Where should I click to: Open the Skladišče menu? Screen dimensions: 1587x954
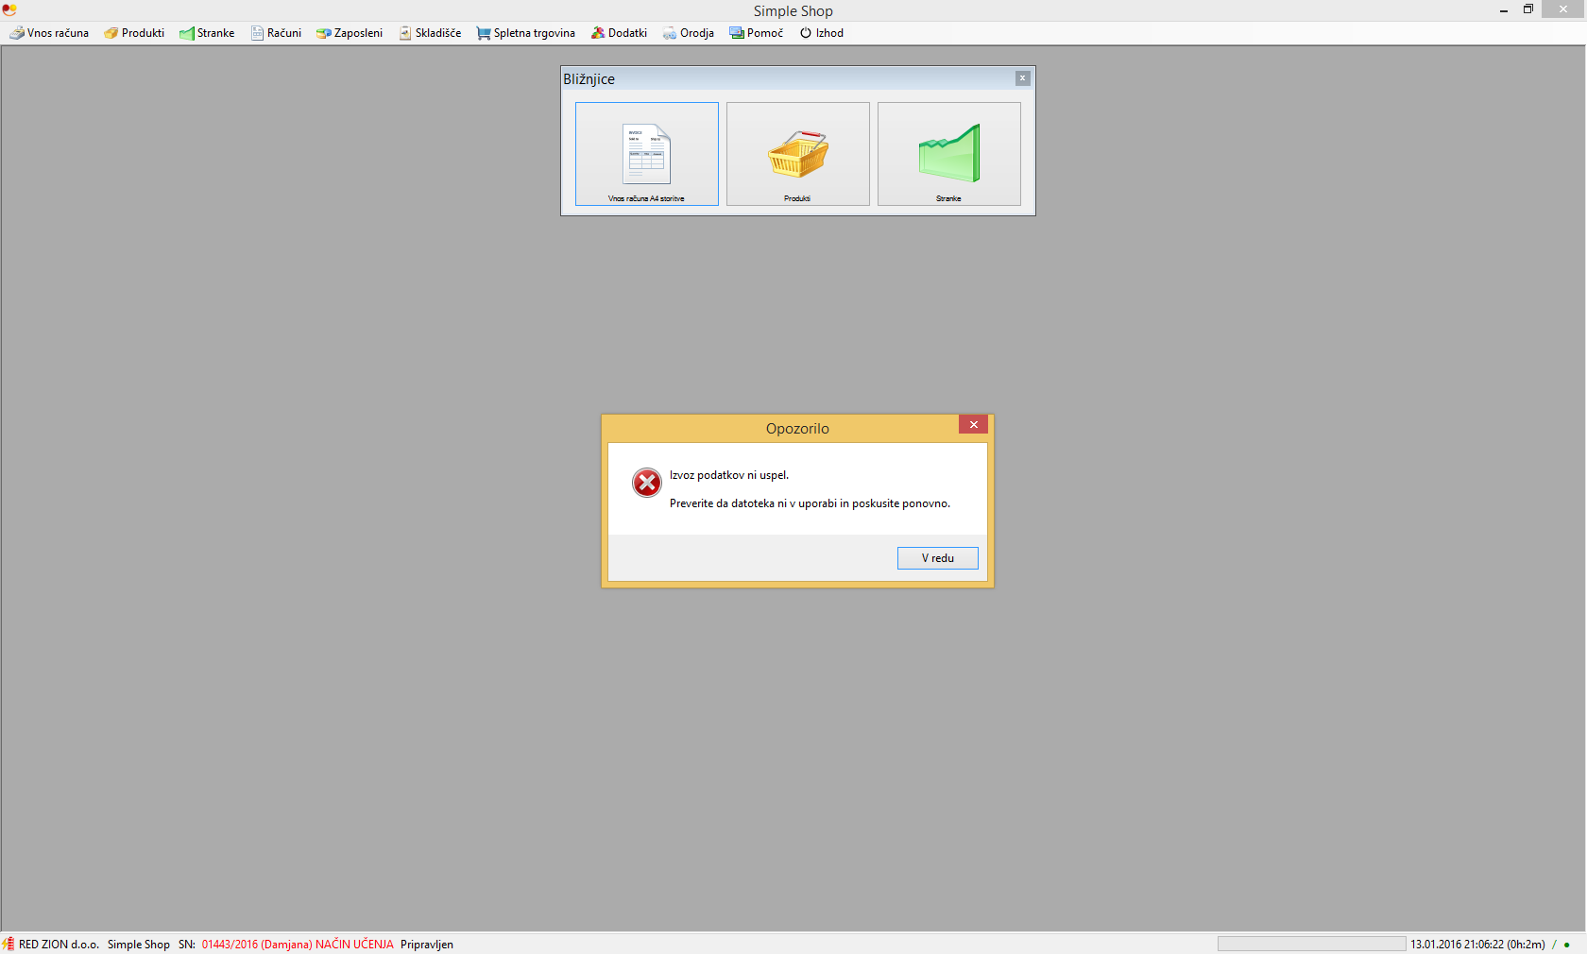coord(430,33)
